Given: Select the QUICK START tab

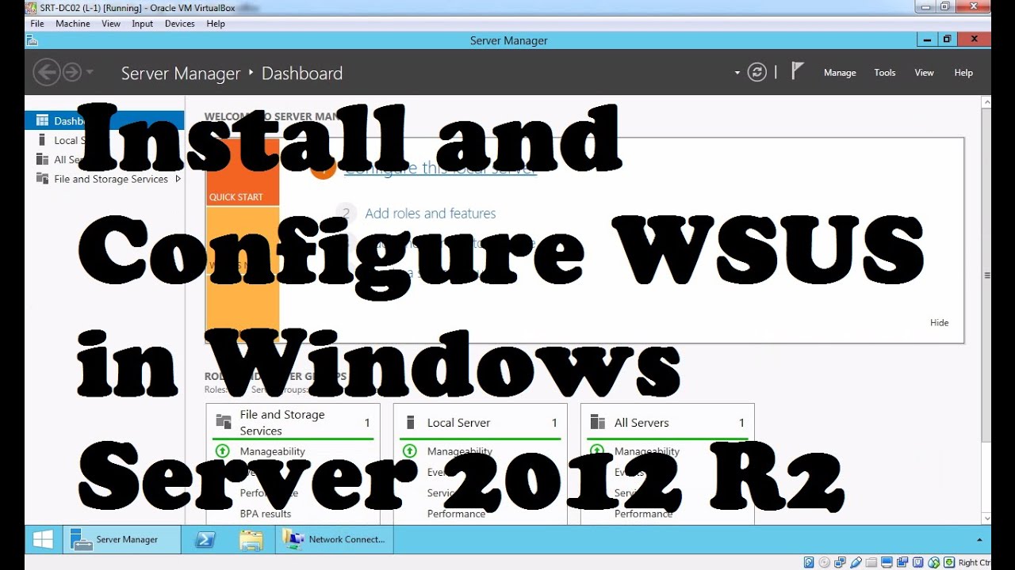Looking at the screenshot, I should [x=243, y=172].
